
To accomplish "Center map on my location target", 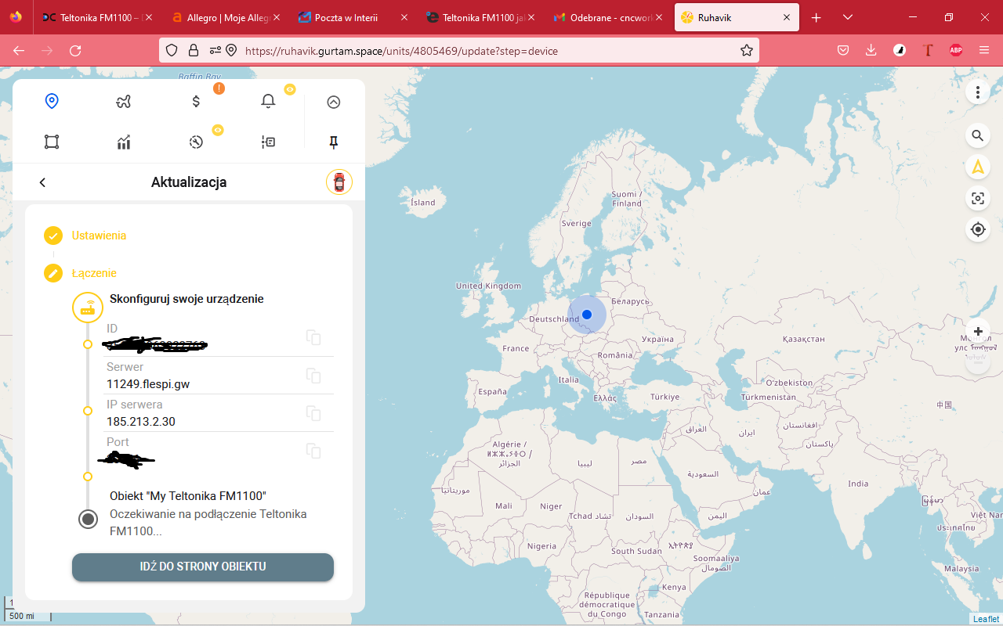I will [x=978, y=229].
